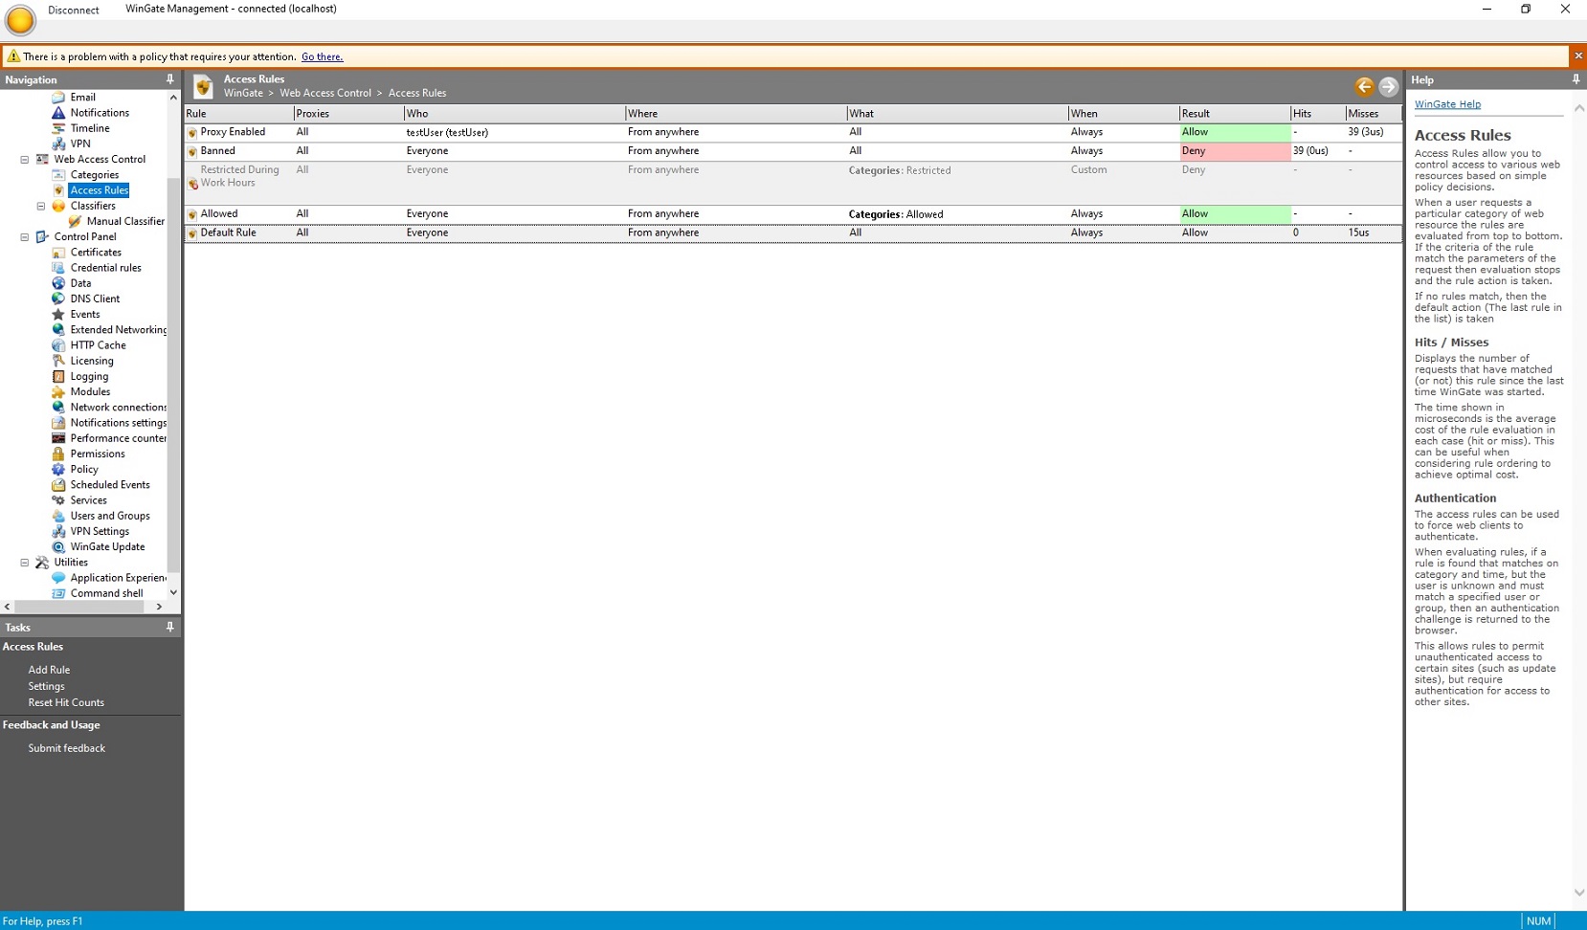Click Disconnect in title bar
1587x930 pixels.
74,11
